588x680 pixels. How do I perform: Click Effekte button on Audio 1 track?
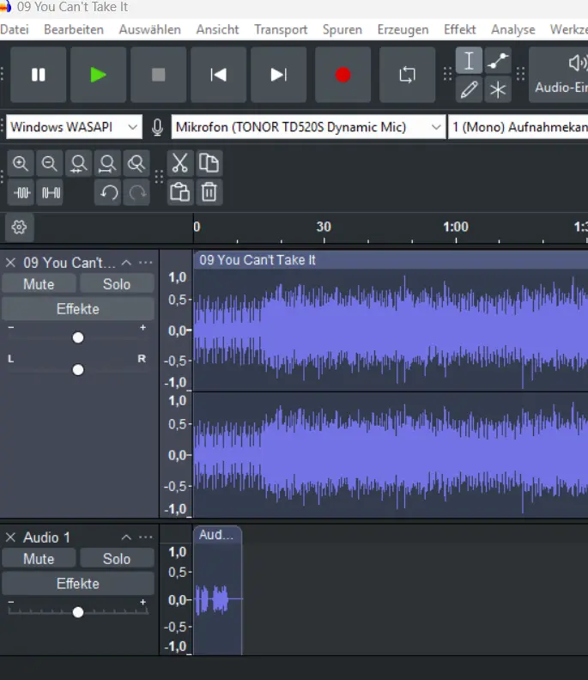[x=78, y=584]
